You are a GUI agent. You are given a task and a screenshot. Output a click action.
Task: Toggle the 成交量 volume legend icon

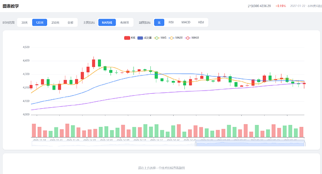pos(140,38)
